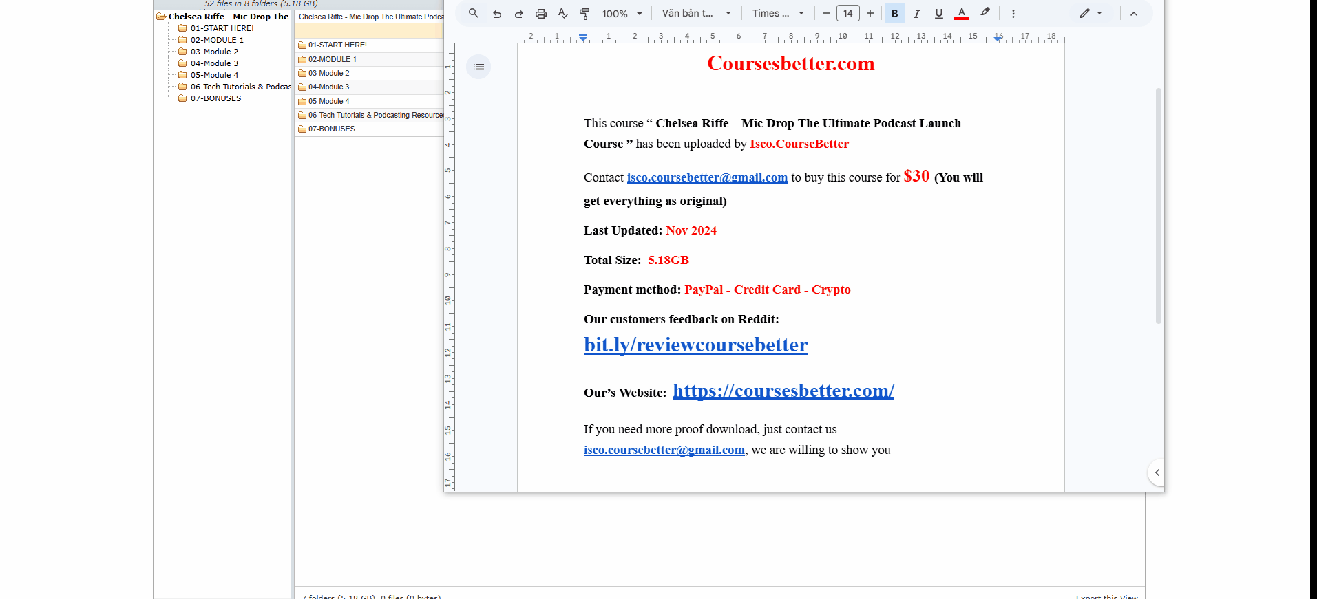
Task: Open the 100% zoom dropdown
Action: (x=622, y=14)
